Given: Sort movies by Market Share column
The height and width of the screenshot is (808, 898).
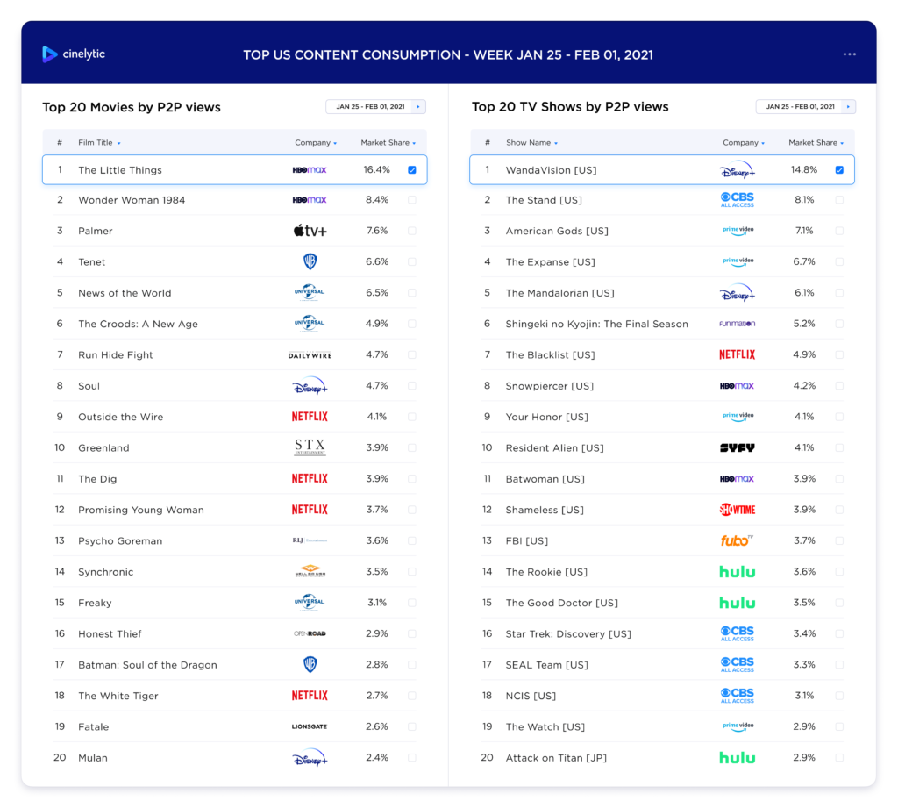Looking at the screenshot, I should coord(388,143).
